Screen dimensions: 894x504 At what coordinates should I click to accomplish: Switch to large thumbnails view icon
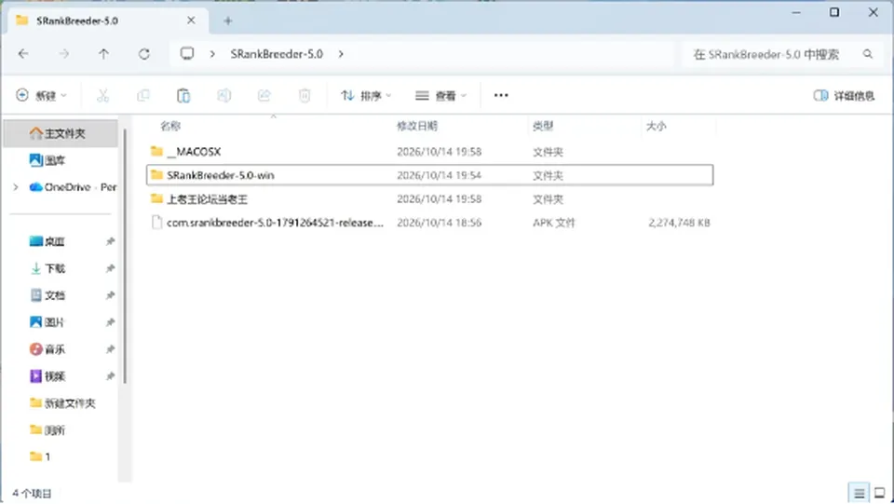(880, 493)
